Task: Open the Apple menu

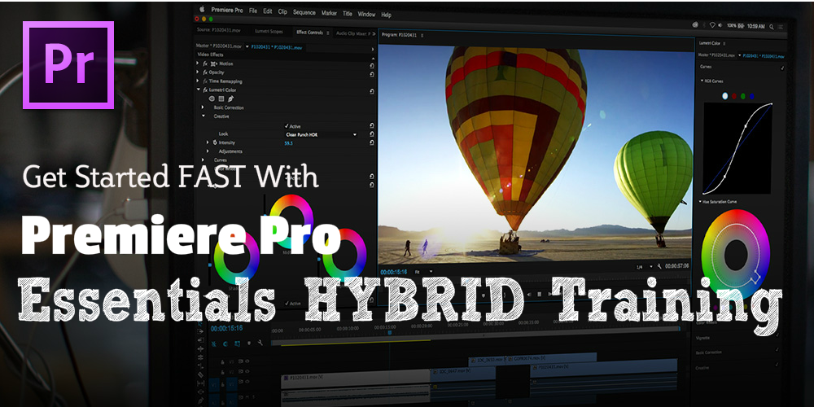Action: (x=202, y=9)
